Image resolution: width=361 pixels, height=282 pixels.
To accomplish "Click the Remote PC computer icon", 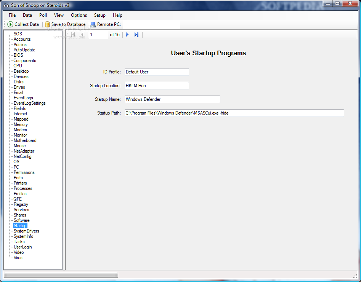I will [x=93, y=24].
